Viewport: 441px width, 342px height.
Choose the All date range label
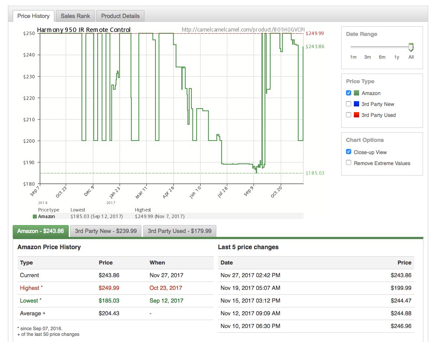[411, 57]
